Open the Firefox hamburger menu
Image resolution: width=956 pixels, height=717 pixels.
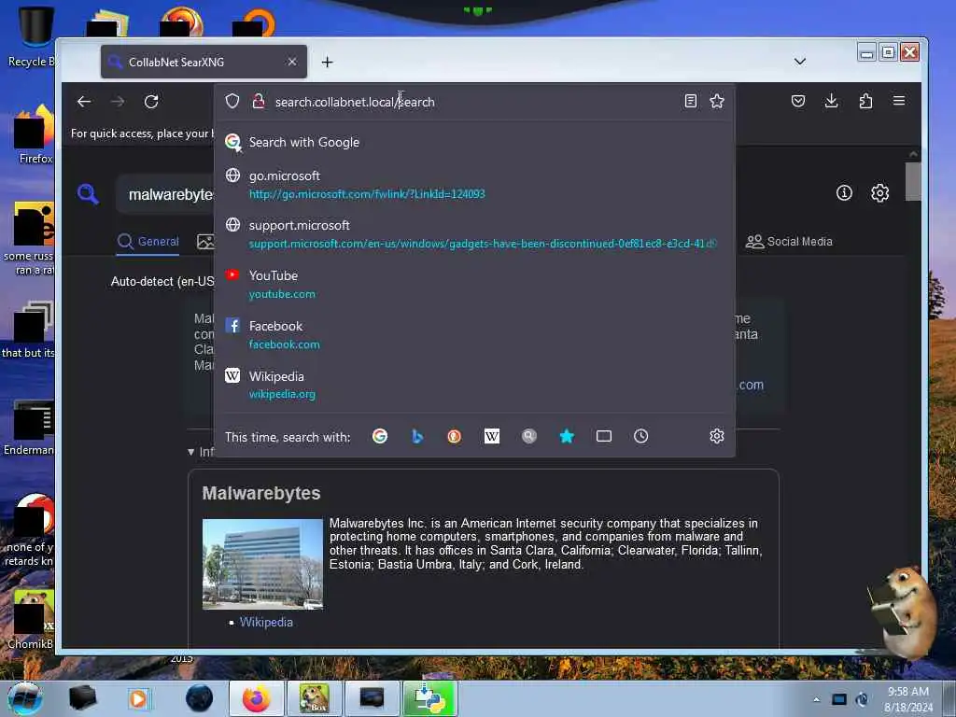pos(899,101)
